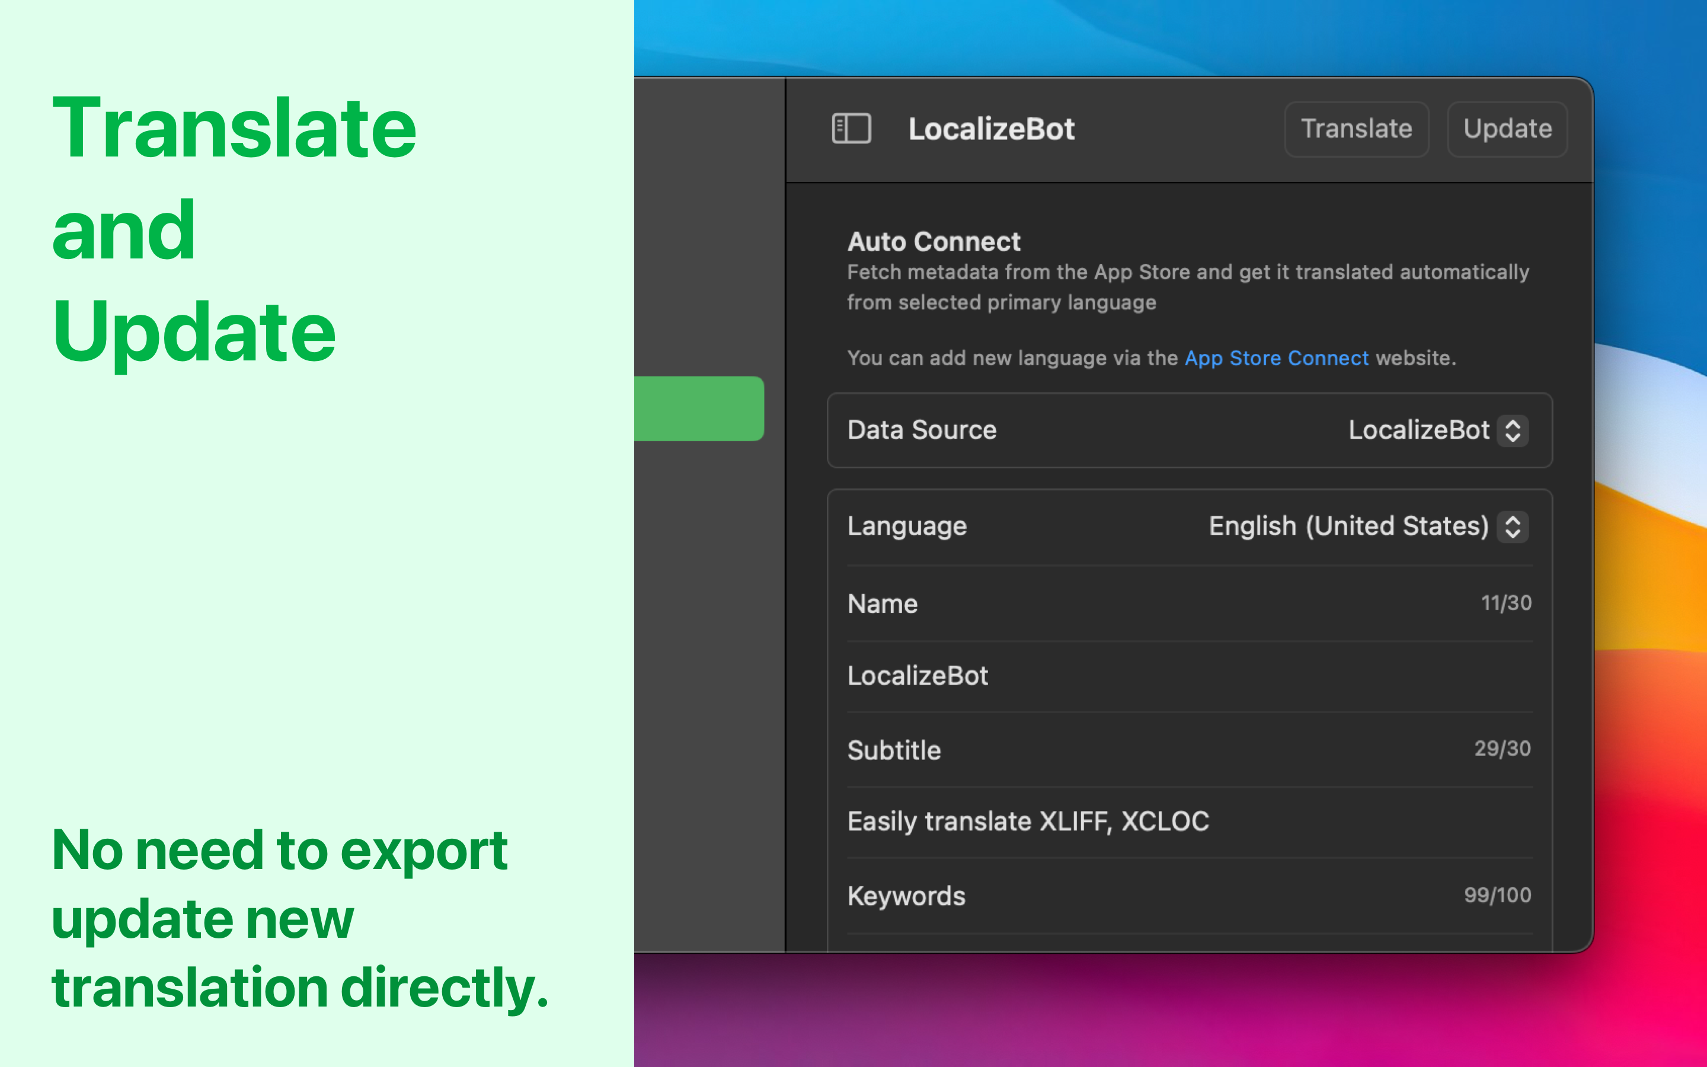The width and height of the screenshot is (1707, 1067).
Task: Open the Language English (United States) dropdown
Action: tap(1369, 526)
